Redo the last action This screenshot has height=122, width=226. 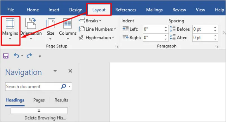click(x=29, y=56)
